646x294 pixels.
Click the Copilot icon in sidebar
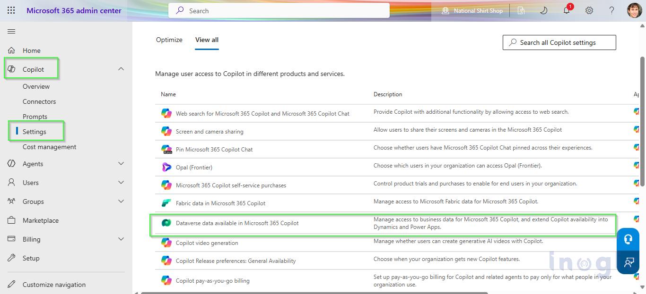pos(12,69)
